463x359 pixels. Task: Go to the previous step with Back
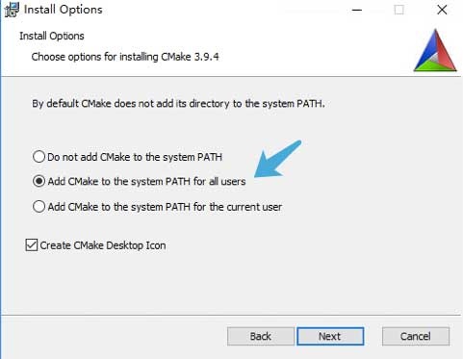[x=261, y=336]
